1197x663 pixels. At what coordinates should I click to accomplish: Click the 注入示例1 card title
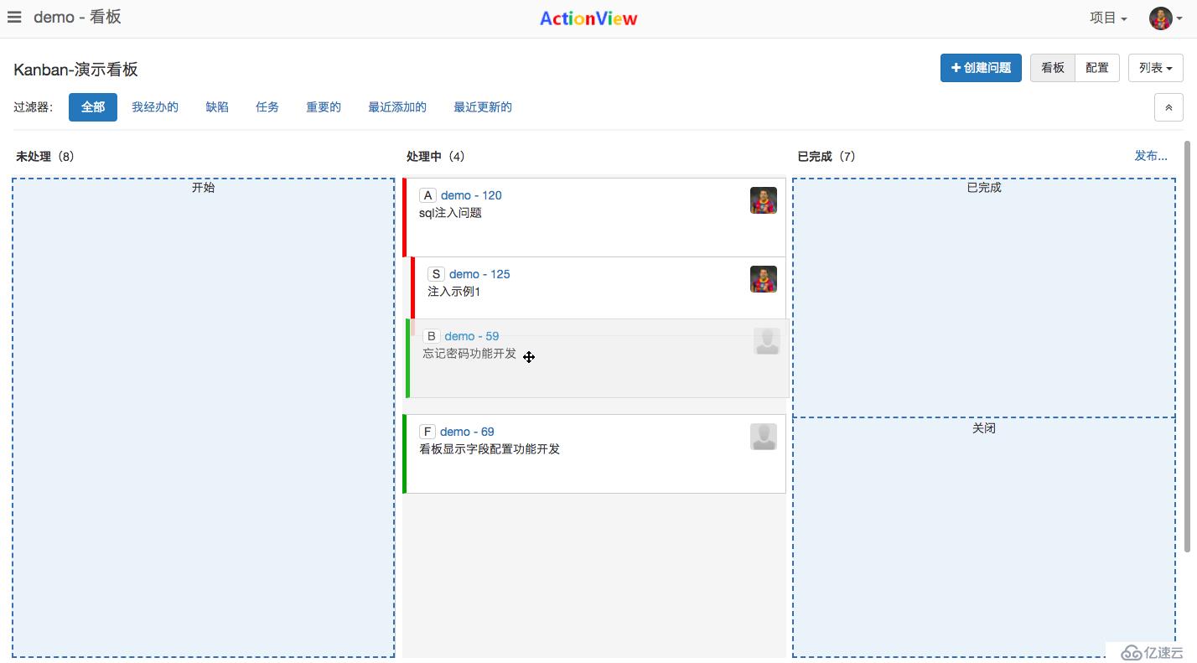pyautogui.click(x=453, y=292)
